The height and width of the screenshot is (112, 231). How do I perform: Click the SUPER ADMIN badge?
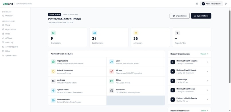point(55,15)
